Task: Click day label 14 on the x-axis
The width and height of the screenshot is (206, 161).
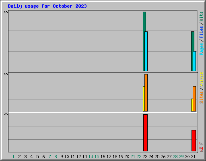Action: point(91,157)
